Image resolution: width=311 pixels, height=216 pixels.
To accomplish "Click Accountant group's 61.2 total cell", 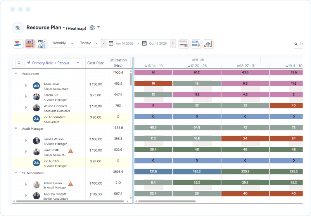I will click(x=197, y=72).
